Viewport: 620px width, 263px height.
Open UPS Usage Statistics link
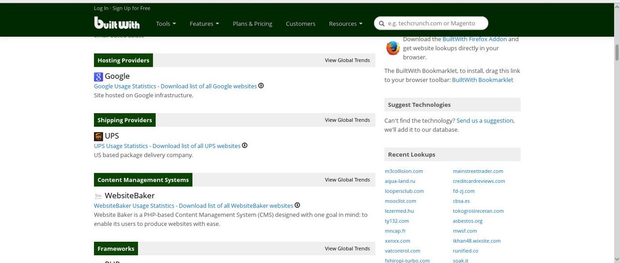(x=121, y=146)
